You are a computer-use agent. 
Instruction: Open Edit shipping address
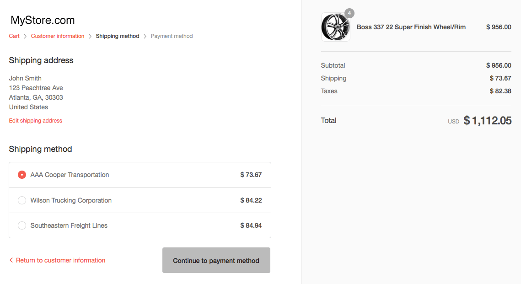pos(35,120)
